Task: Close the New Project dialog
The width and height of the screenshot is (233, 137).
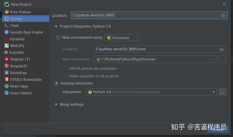Action: coord(224,4)
